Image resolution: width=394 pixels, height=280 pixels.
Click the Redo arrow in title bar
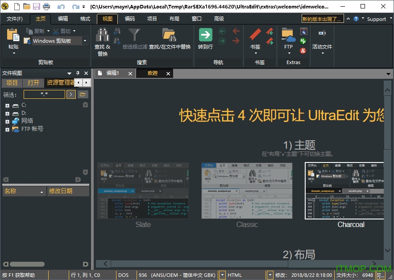click(75, 7)
